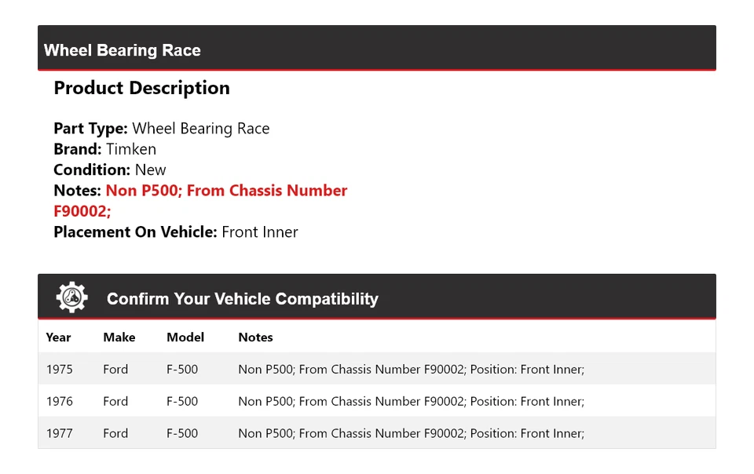Viewport: 754px width, 474px height.
Task: Select the 1975 Ford F-500 row
Action: point(376,369)
